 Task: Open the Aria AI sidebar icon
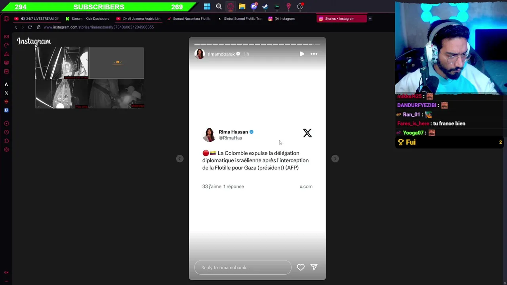[x=6, y=84]
